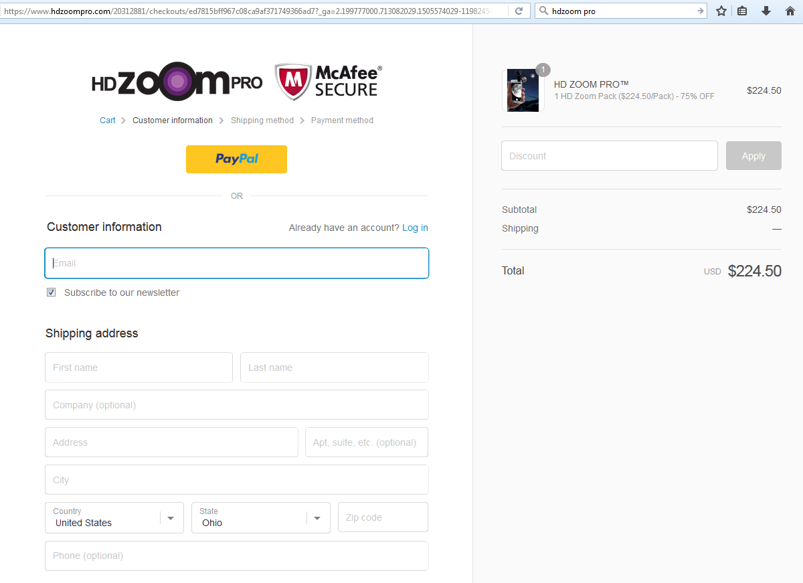Click the City field

point(237,480)
